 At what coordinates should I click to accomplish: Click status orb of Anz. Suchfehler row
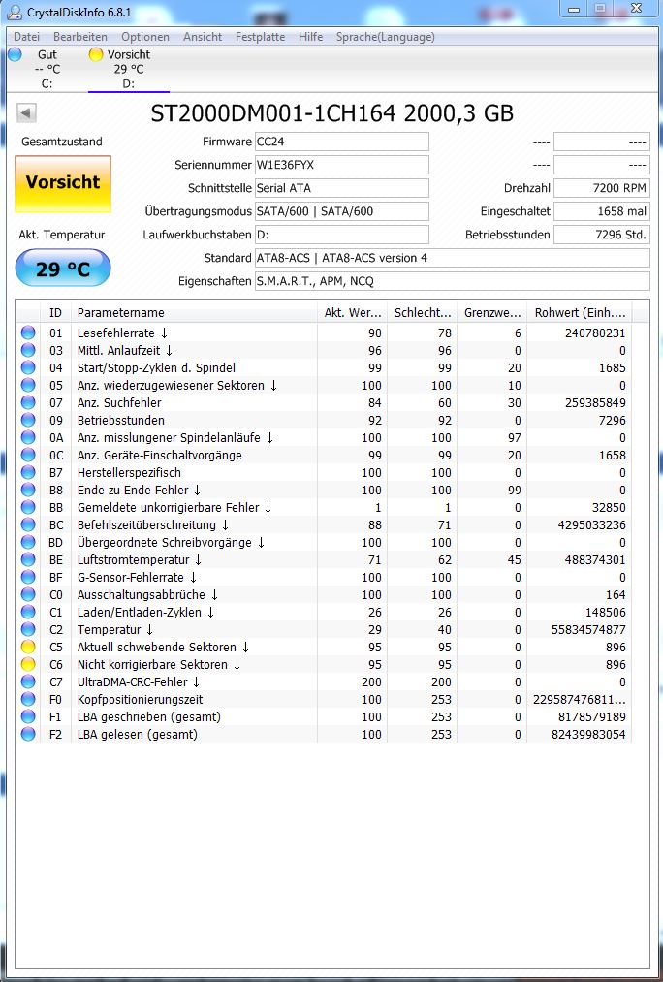coord(28,402)
